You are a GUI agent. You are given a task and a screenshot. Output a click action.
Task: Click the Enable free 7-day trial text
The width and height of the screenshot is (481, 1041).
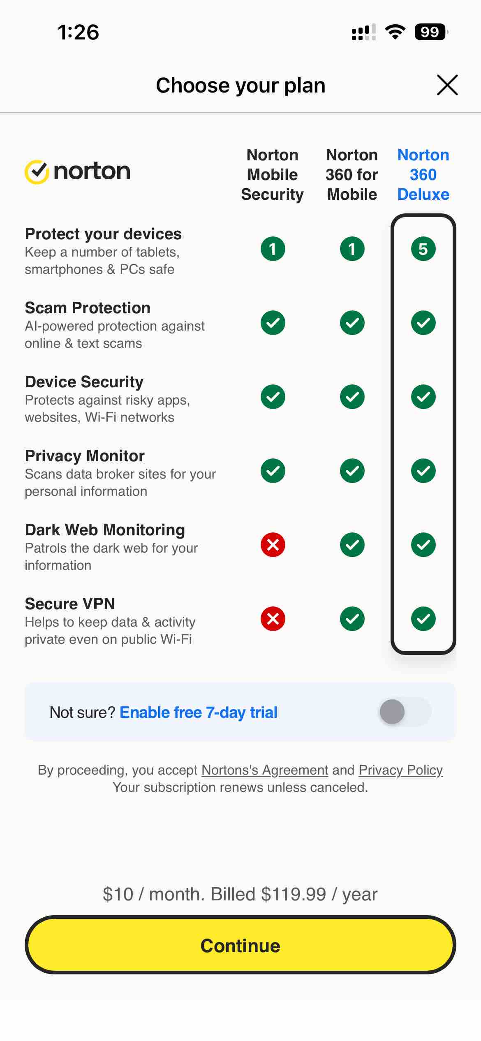(x=199, y=712)
